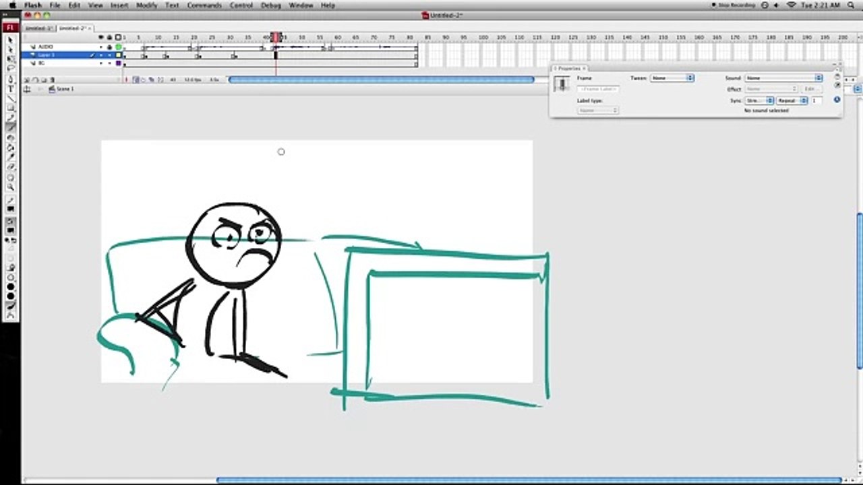Viewport: 863px width, 485px height.
Task: Open the Control menu
Action: [x=241, y=5]
